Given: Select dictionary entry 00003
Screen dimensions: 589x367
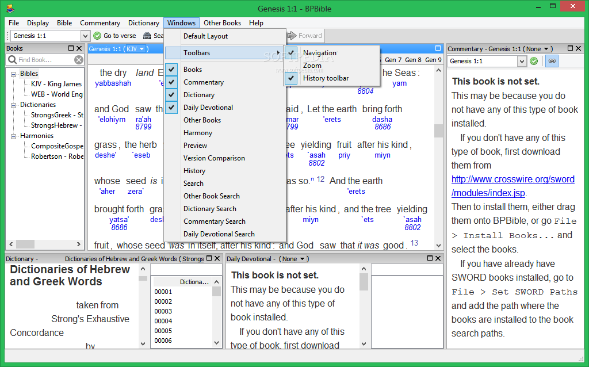Looking at the screenshot, I should coord(163,311).
